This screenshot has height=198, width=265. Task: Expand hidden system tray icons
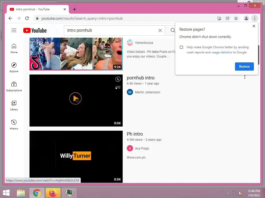click(228, 193)
